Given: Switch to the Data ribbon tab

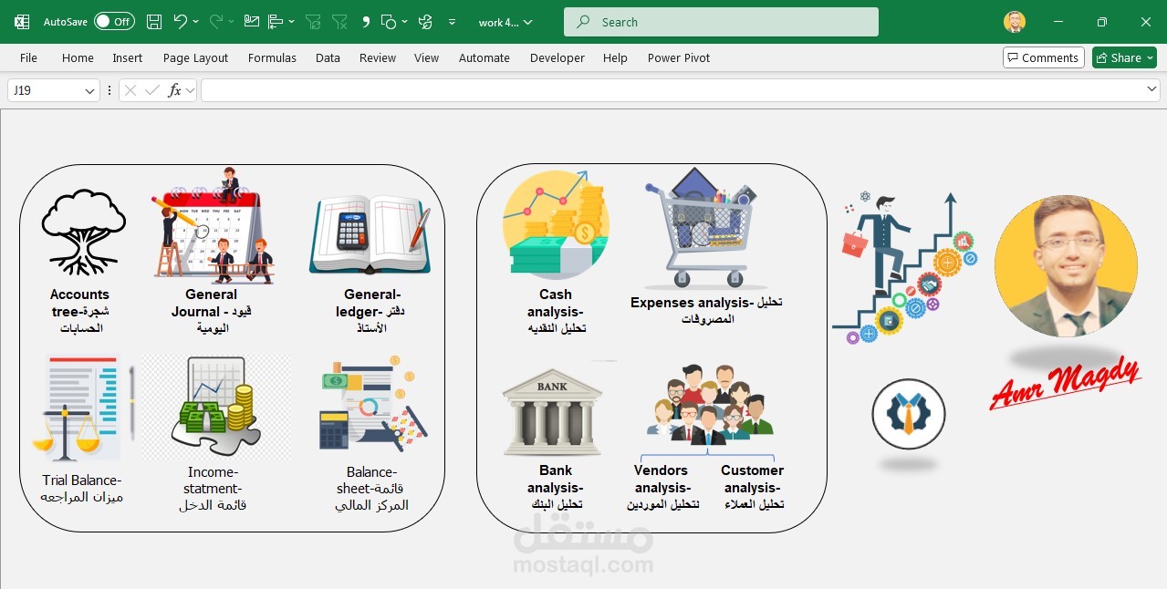Looking at the screenshot, I should click(x=327, y=57).
